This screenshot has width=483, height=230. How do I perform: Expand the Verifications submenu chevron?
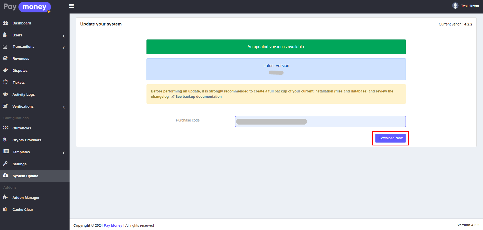pyautogui.click(x=64, y=107)
